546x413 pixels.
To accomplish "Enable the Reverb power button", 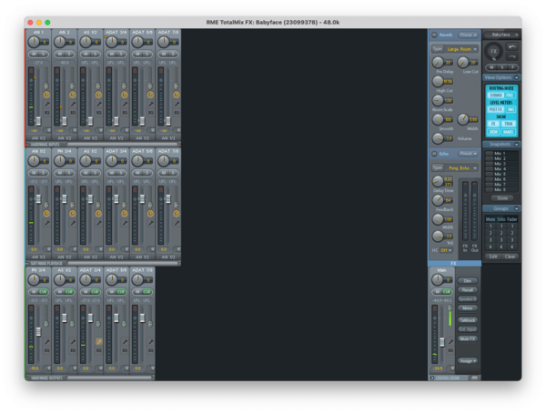I will point(434,35).
